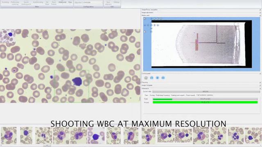Select the second WBC thumbnail with the round nucleus

26,135
